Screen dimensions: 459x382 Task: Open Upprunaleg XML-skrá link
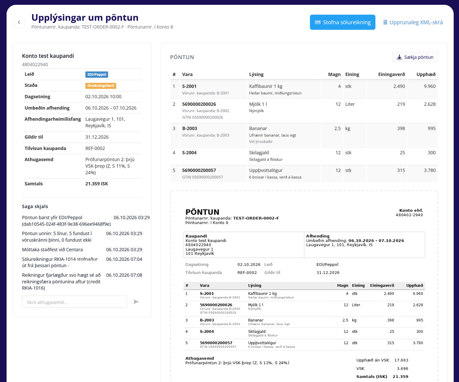(x=413, y=22)
